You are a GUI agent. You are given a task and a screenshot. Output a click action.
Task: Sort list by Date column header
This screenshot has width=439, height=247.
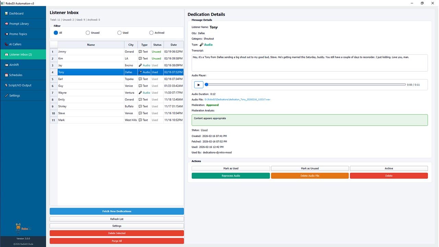click(174, 45)
